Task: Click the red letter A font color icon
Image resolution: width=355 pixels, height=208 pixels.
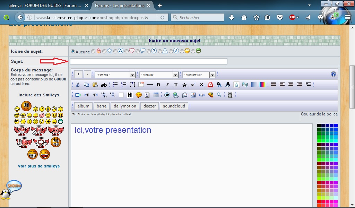Action: (x=210, y=85)
